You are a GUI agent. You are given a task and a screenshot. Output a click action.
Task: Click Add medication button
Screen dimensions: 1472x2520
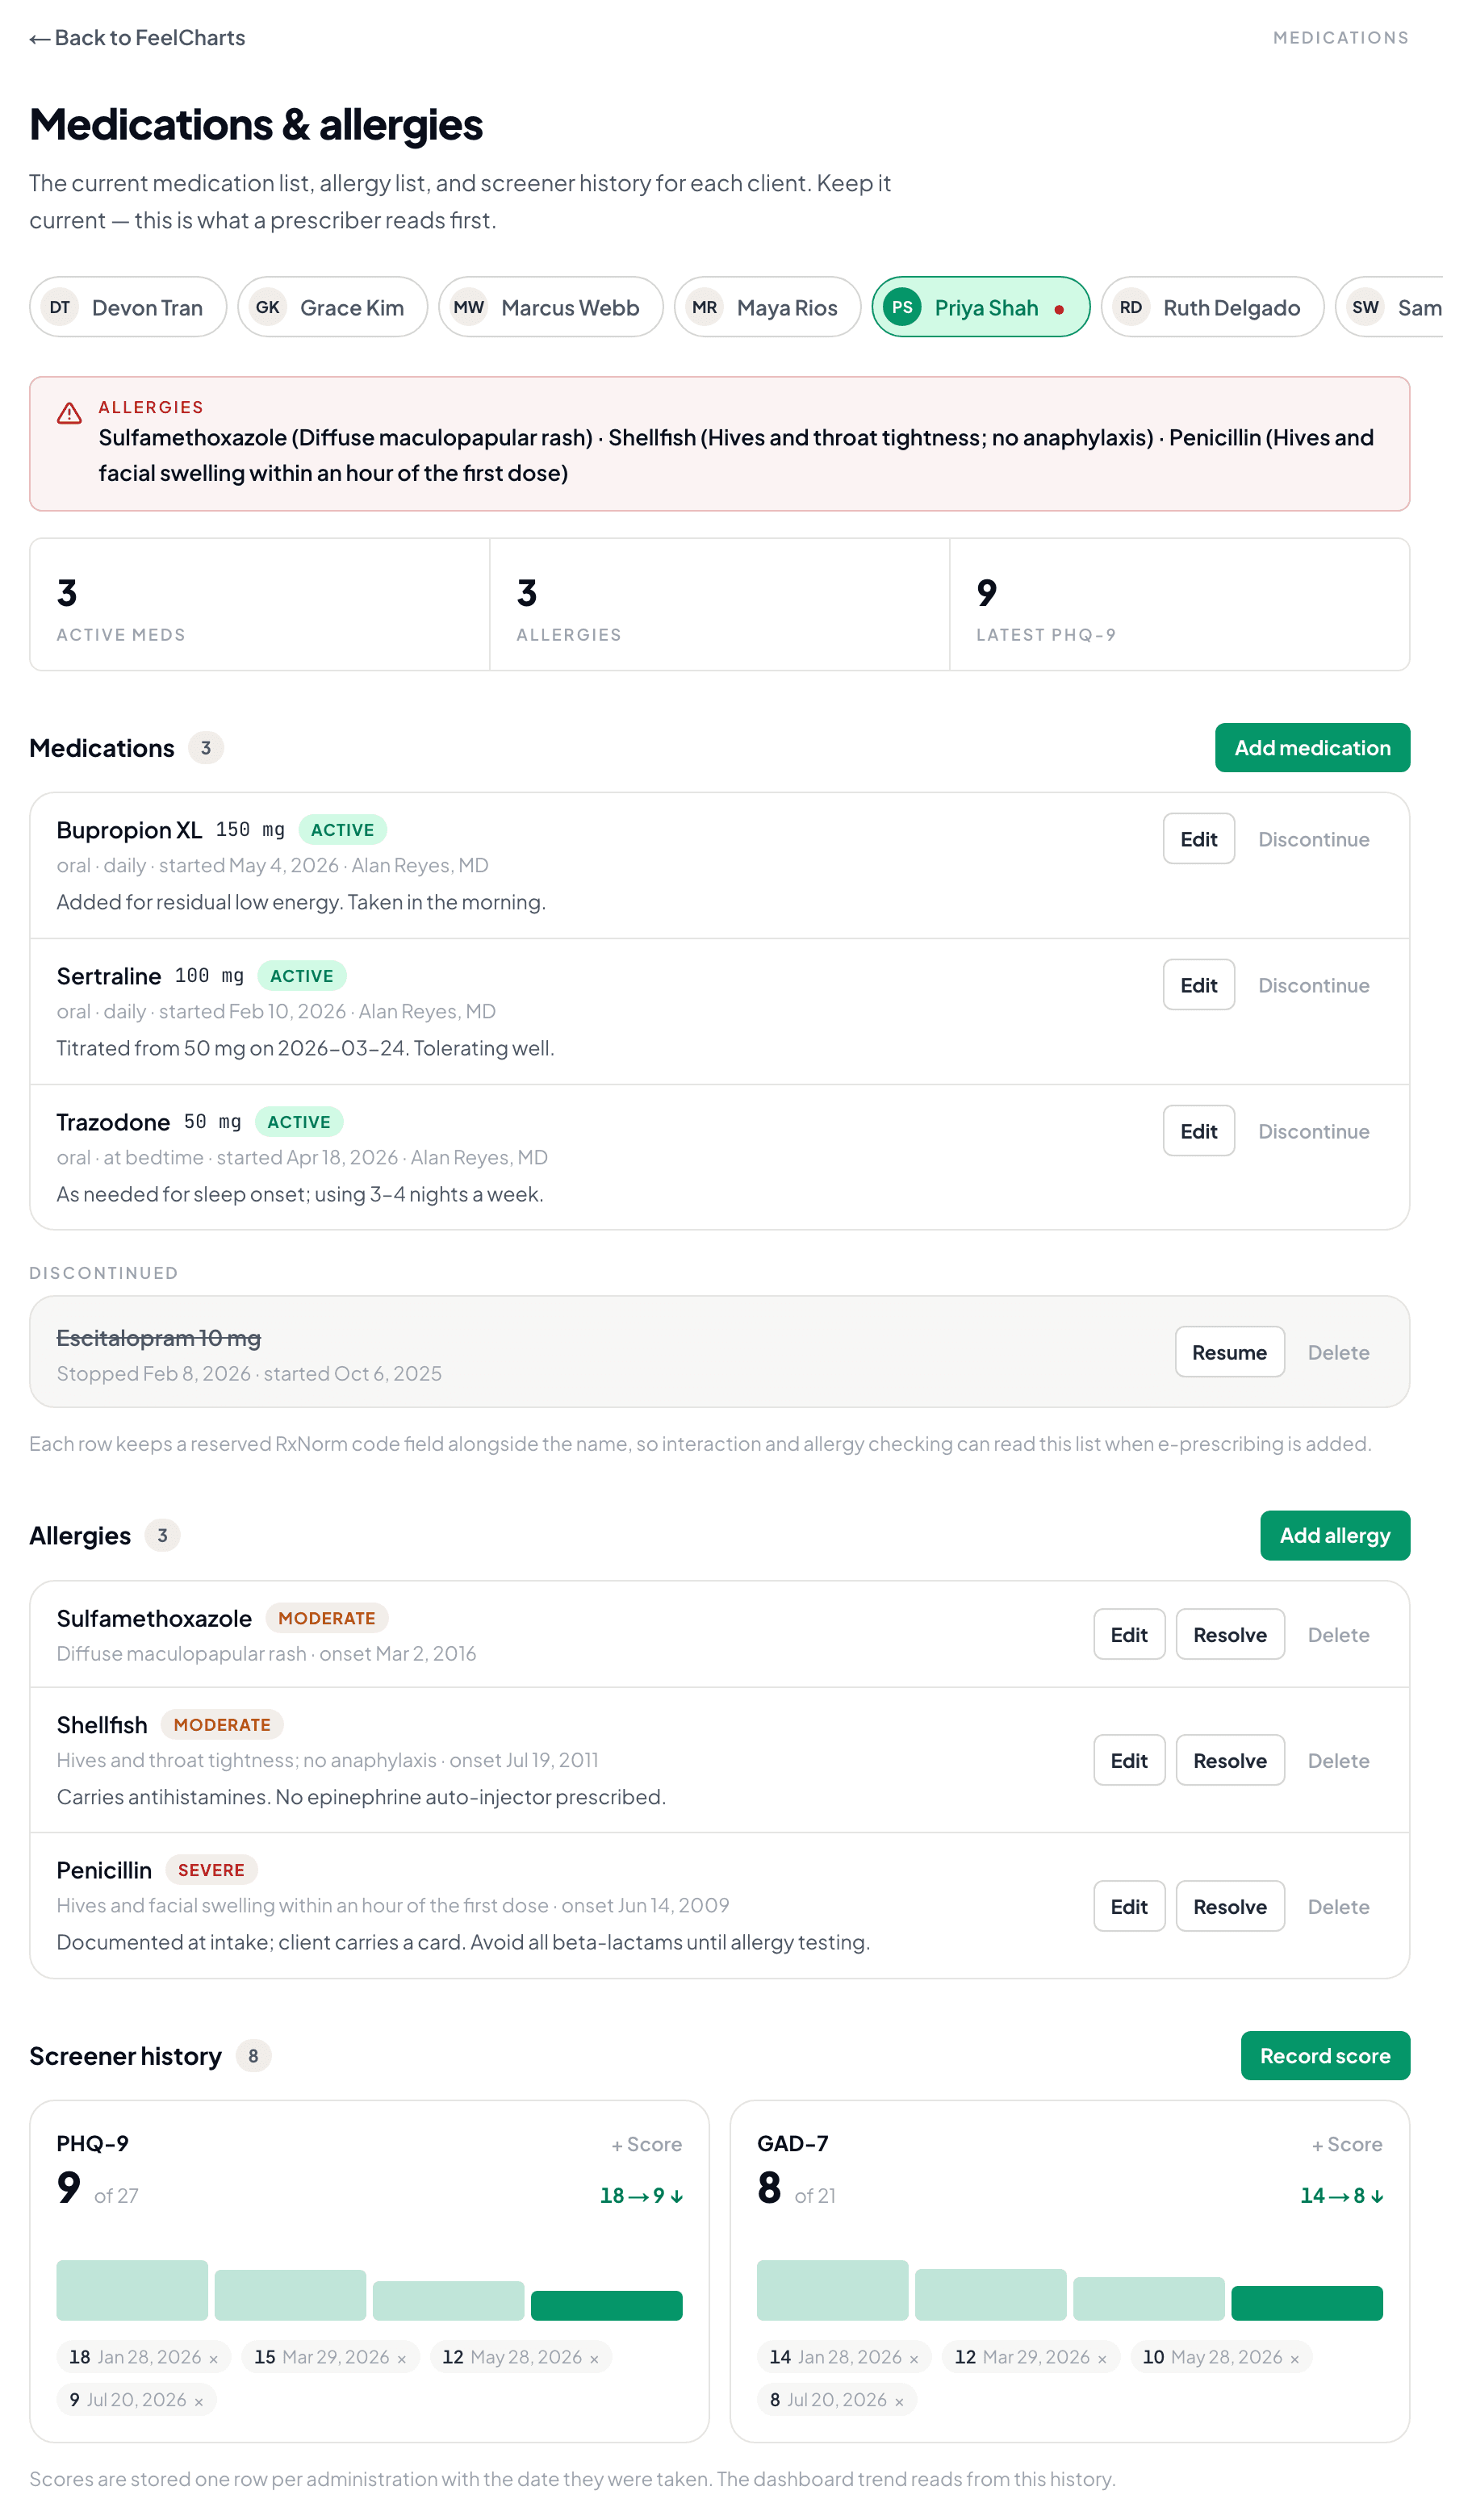click(1312, 748)
